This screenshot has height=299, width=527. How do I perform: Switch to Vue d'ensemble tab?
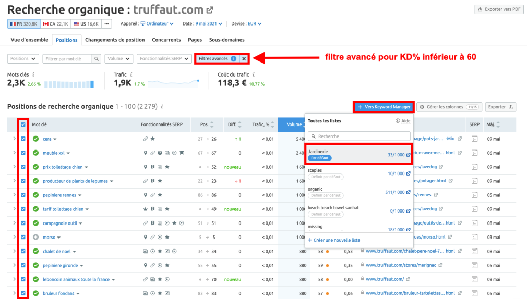[29, 40]
